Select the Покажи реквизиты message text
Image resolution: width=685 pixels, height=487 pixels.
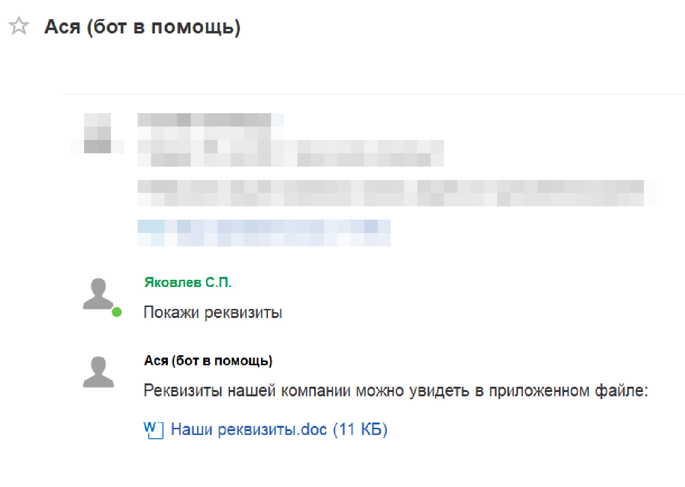point(213,313)
